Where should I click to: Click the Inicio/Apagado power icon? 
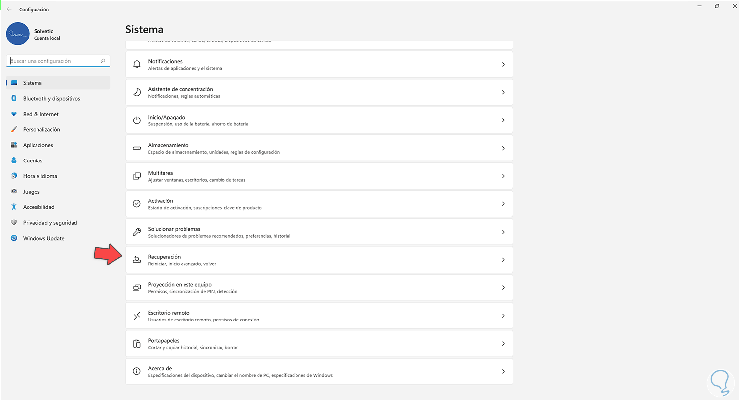coord(137,120)
